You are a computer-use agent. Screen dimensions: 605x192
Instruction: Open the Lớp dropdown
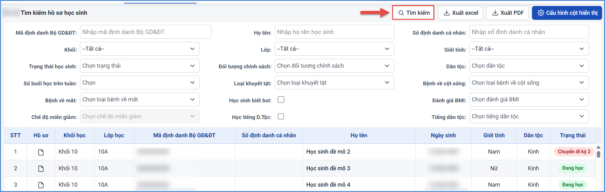[x=334, y=49]
